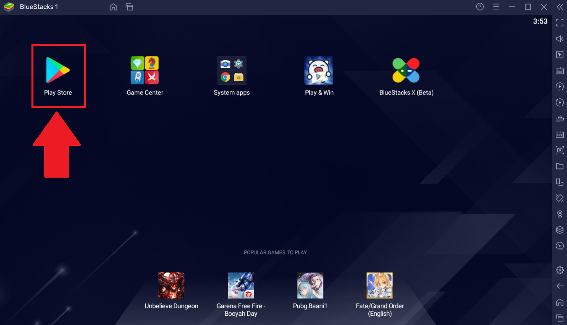Click the BlueStacks 1 window title

click(39, 7)
